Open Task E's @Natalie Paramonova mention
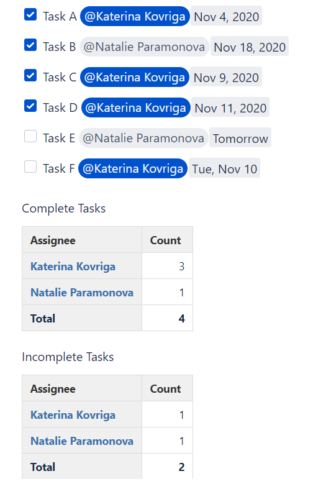Image resolution: width=326 pixels, height=489 pixels. [143, 138]
